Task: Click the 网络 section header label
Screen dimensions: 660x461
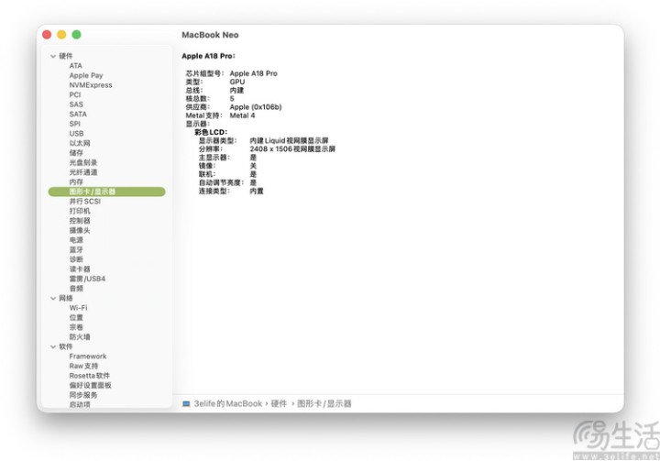Action: [x=66, y=299]
